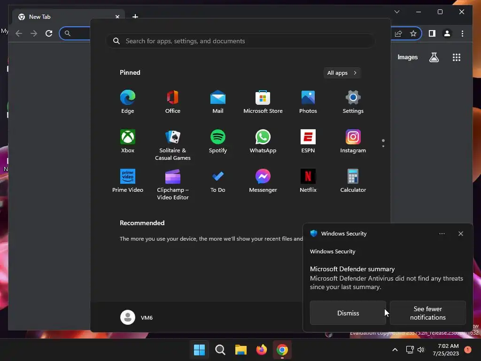
Task: Click the Images link in Chrome
Action: [407, 57]
